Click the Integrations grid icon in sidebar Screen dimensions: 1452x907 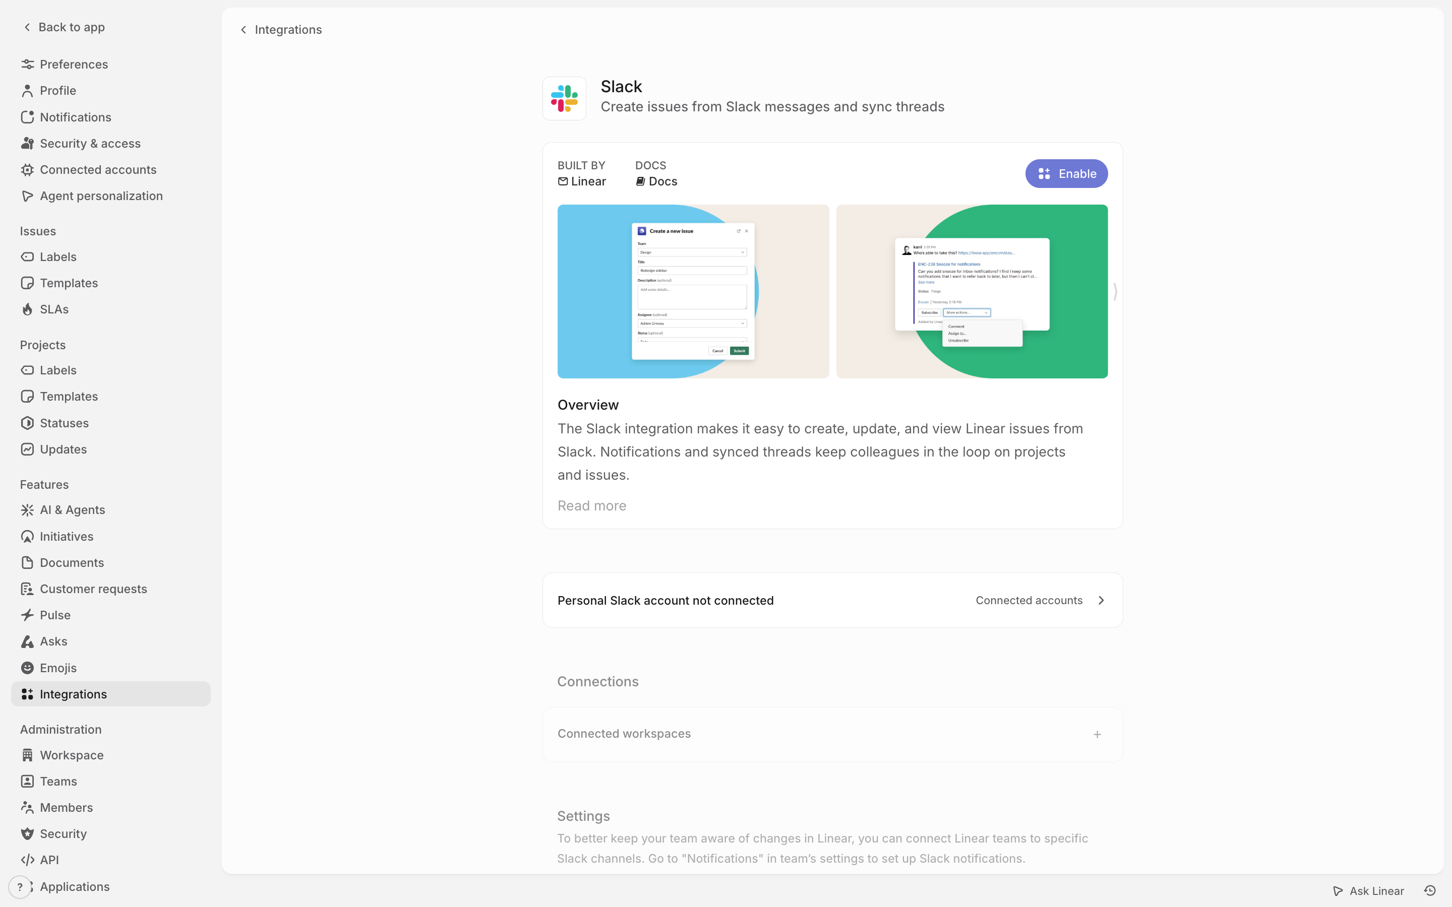coord(27,694)
